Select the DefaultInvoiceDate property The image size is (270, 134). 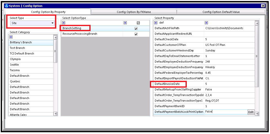pyautogui.click(x=179, y=84)
